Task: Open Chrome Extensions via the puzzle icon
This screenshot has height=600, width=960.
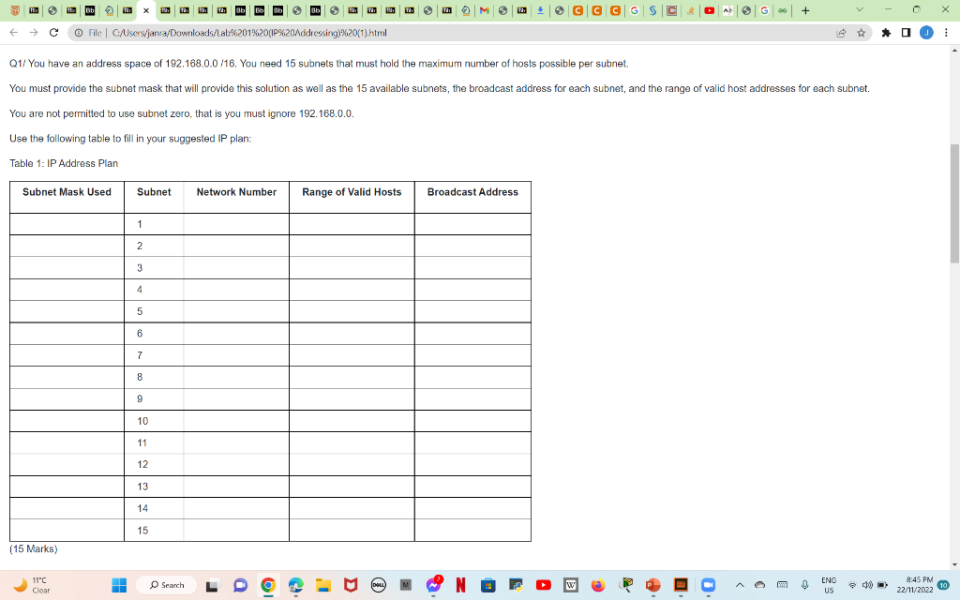Action: (x=887, y=31)
